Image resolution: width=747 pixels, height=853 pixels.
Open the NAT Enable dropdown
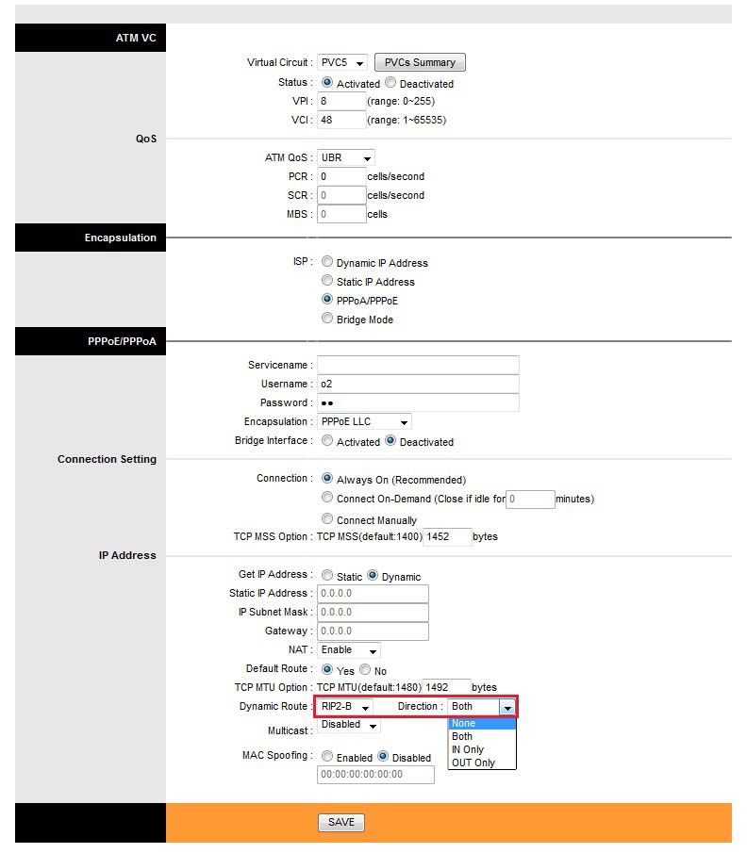tap(348, 650)
